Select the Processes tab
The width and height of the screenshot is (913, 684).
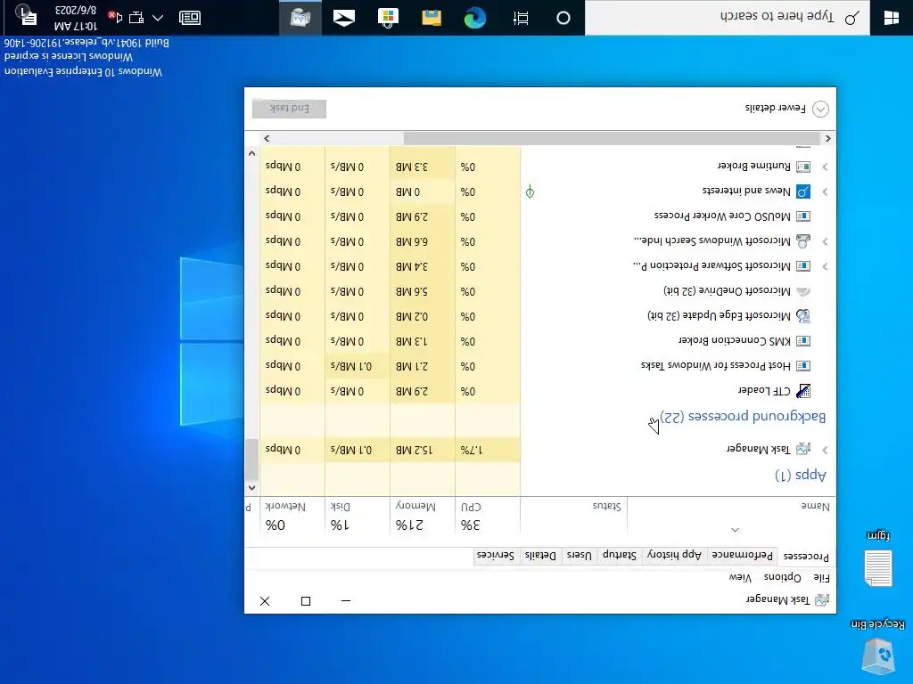click(806, 556)
